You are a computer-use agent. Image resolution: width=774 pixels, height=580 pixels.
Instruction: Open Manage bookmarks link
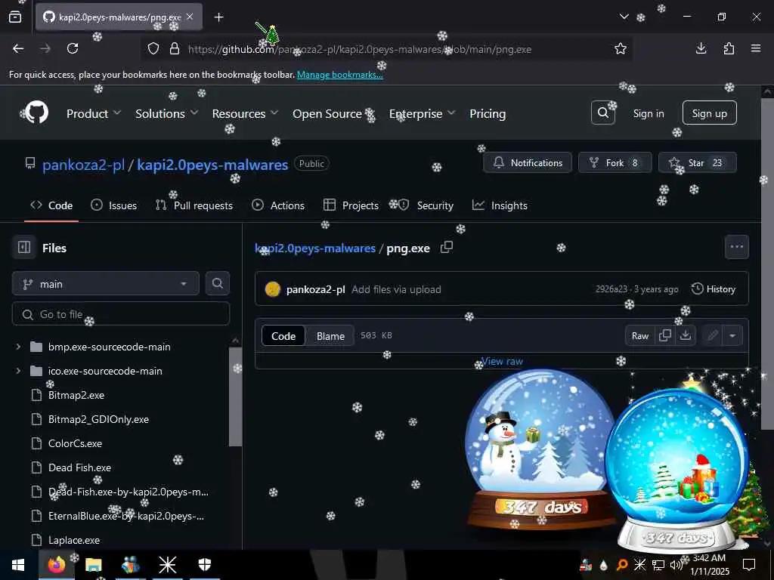(x=339, y=75)
